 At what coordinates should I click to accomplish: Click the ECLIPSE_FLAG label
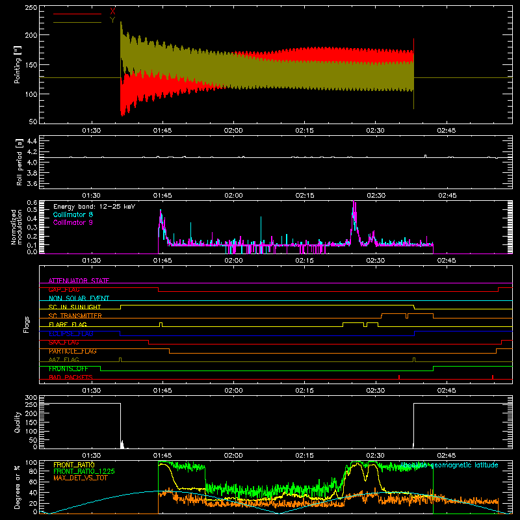tap(71, 333)
